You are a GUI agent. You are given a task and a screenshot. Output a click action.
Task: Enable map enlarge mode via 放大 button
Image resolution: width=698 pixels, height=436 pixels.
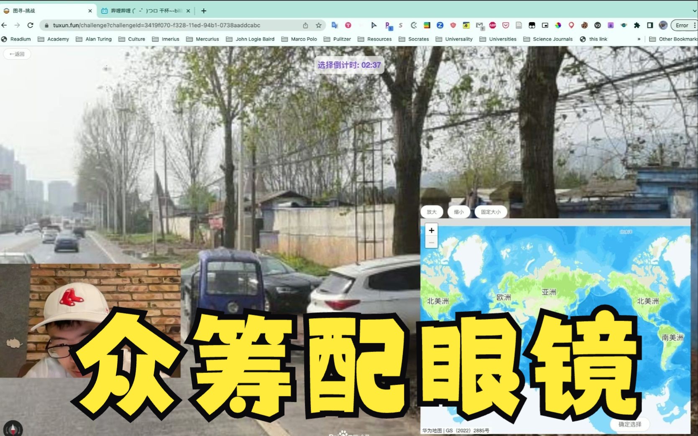point(432,212)
